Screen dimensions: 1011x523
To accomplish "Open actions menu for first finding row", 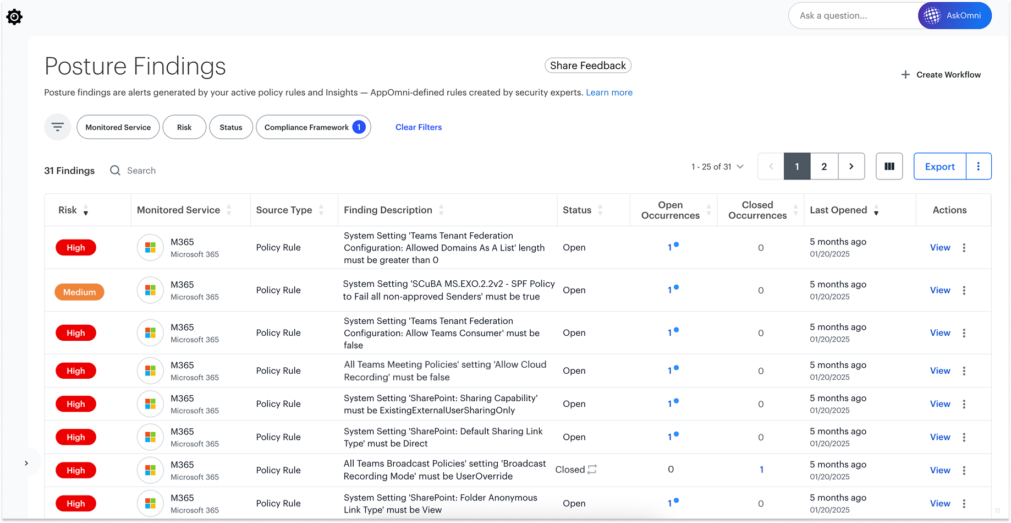I will 964,248.
